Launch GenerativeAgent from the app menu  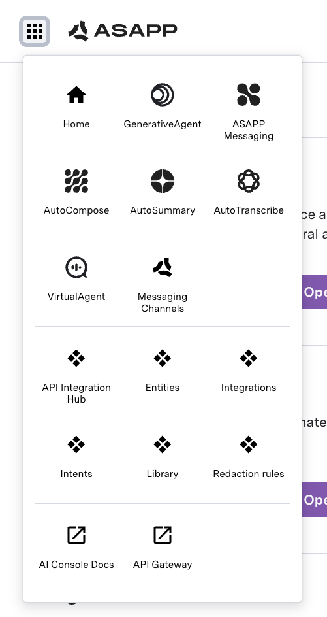point(163,107)
